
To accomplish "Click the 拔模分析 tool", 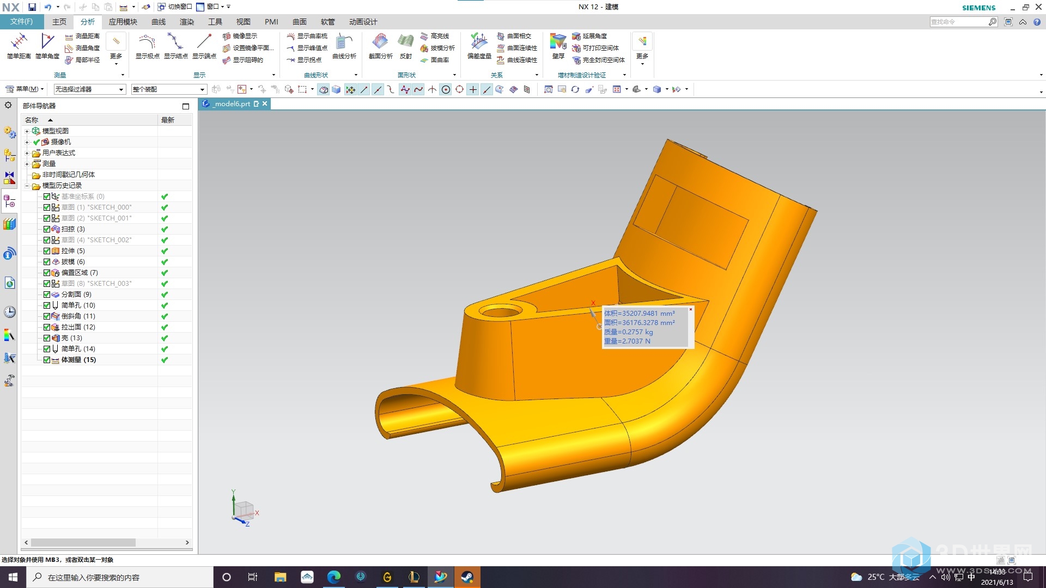I will point(437,48).
